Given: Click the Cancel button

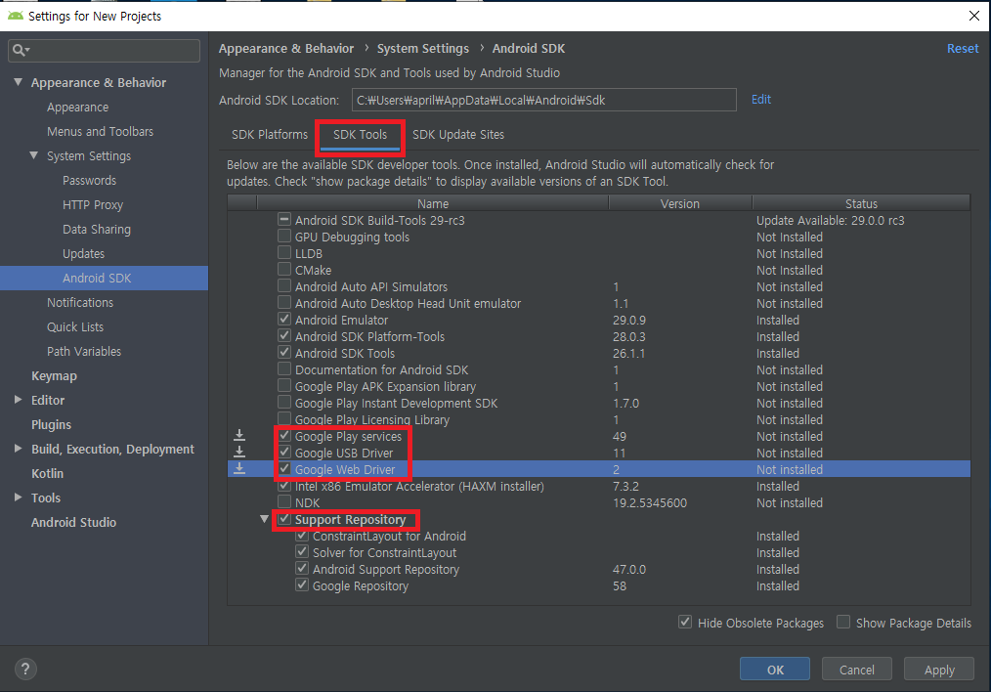Looking at the screenshot, I should click(x=857, y=670).
